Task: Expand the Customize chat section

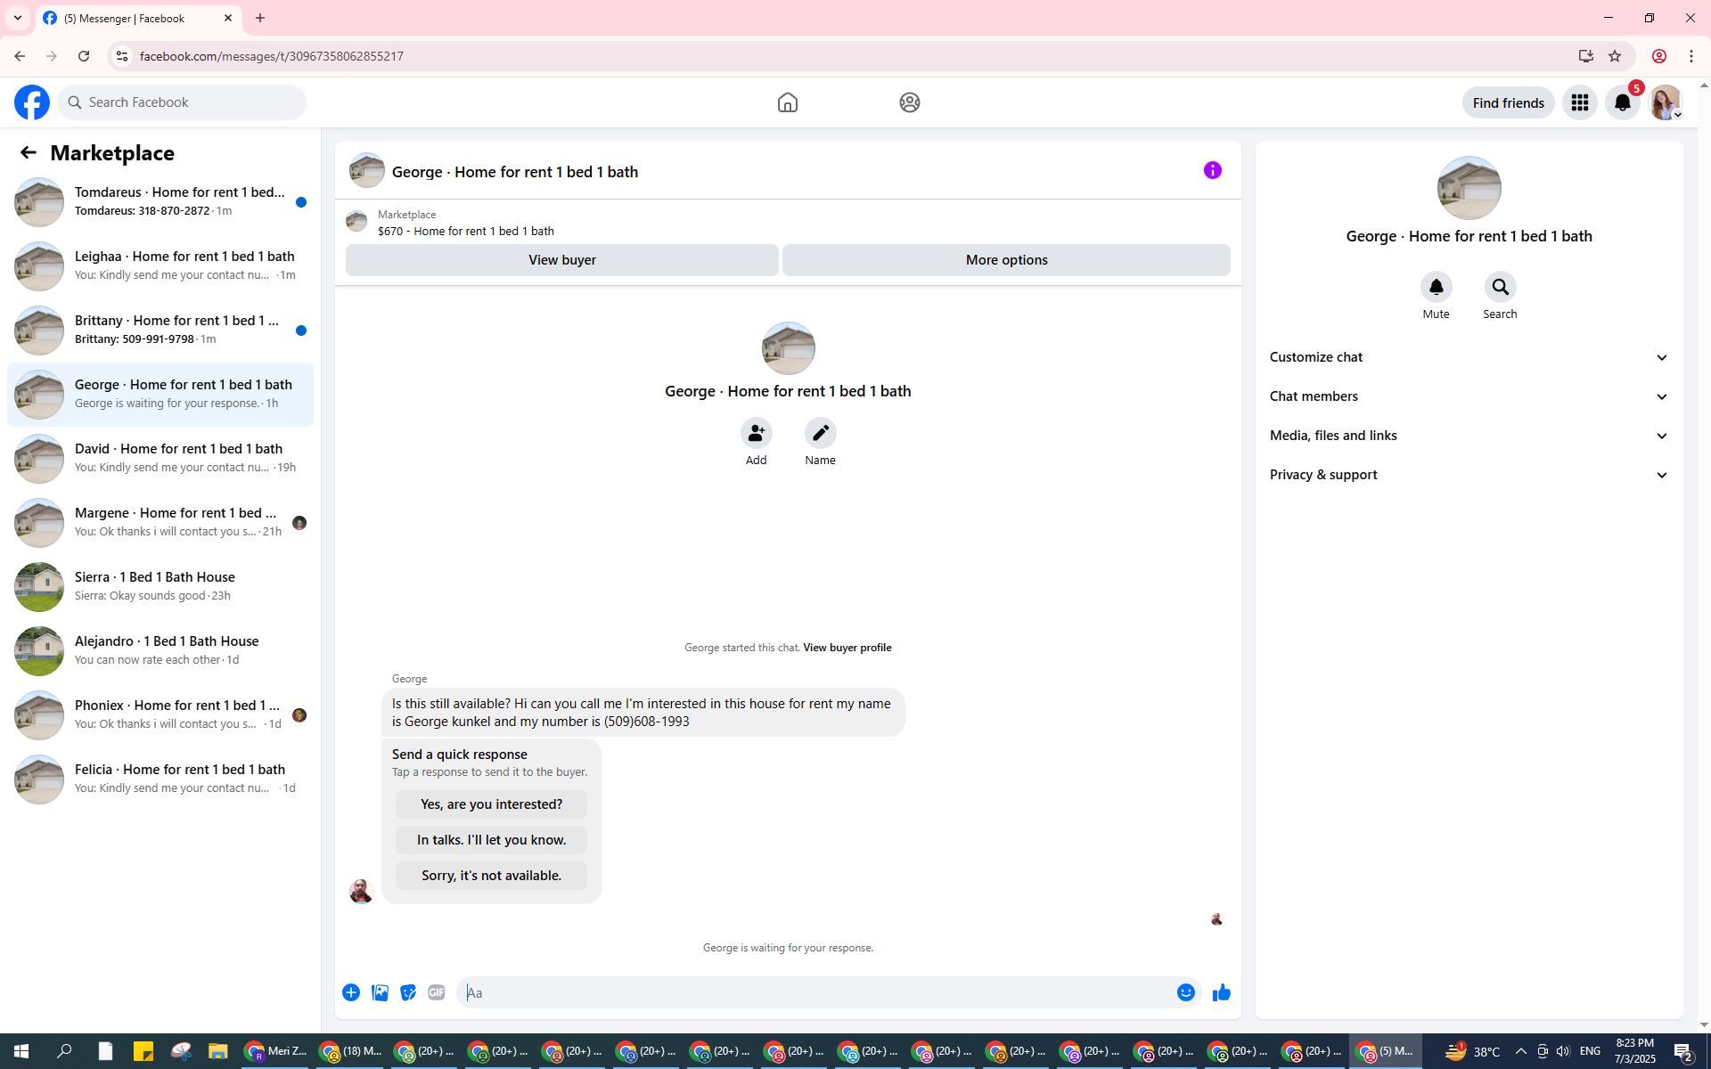Action: 1469,357
